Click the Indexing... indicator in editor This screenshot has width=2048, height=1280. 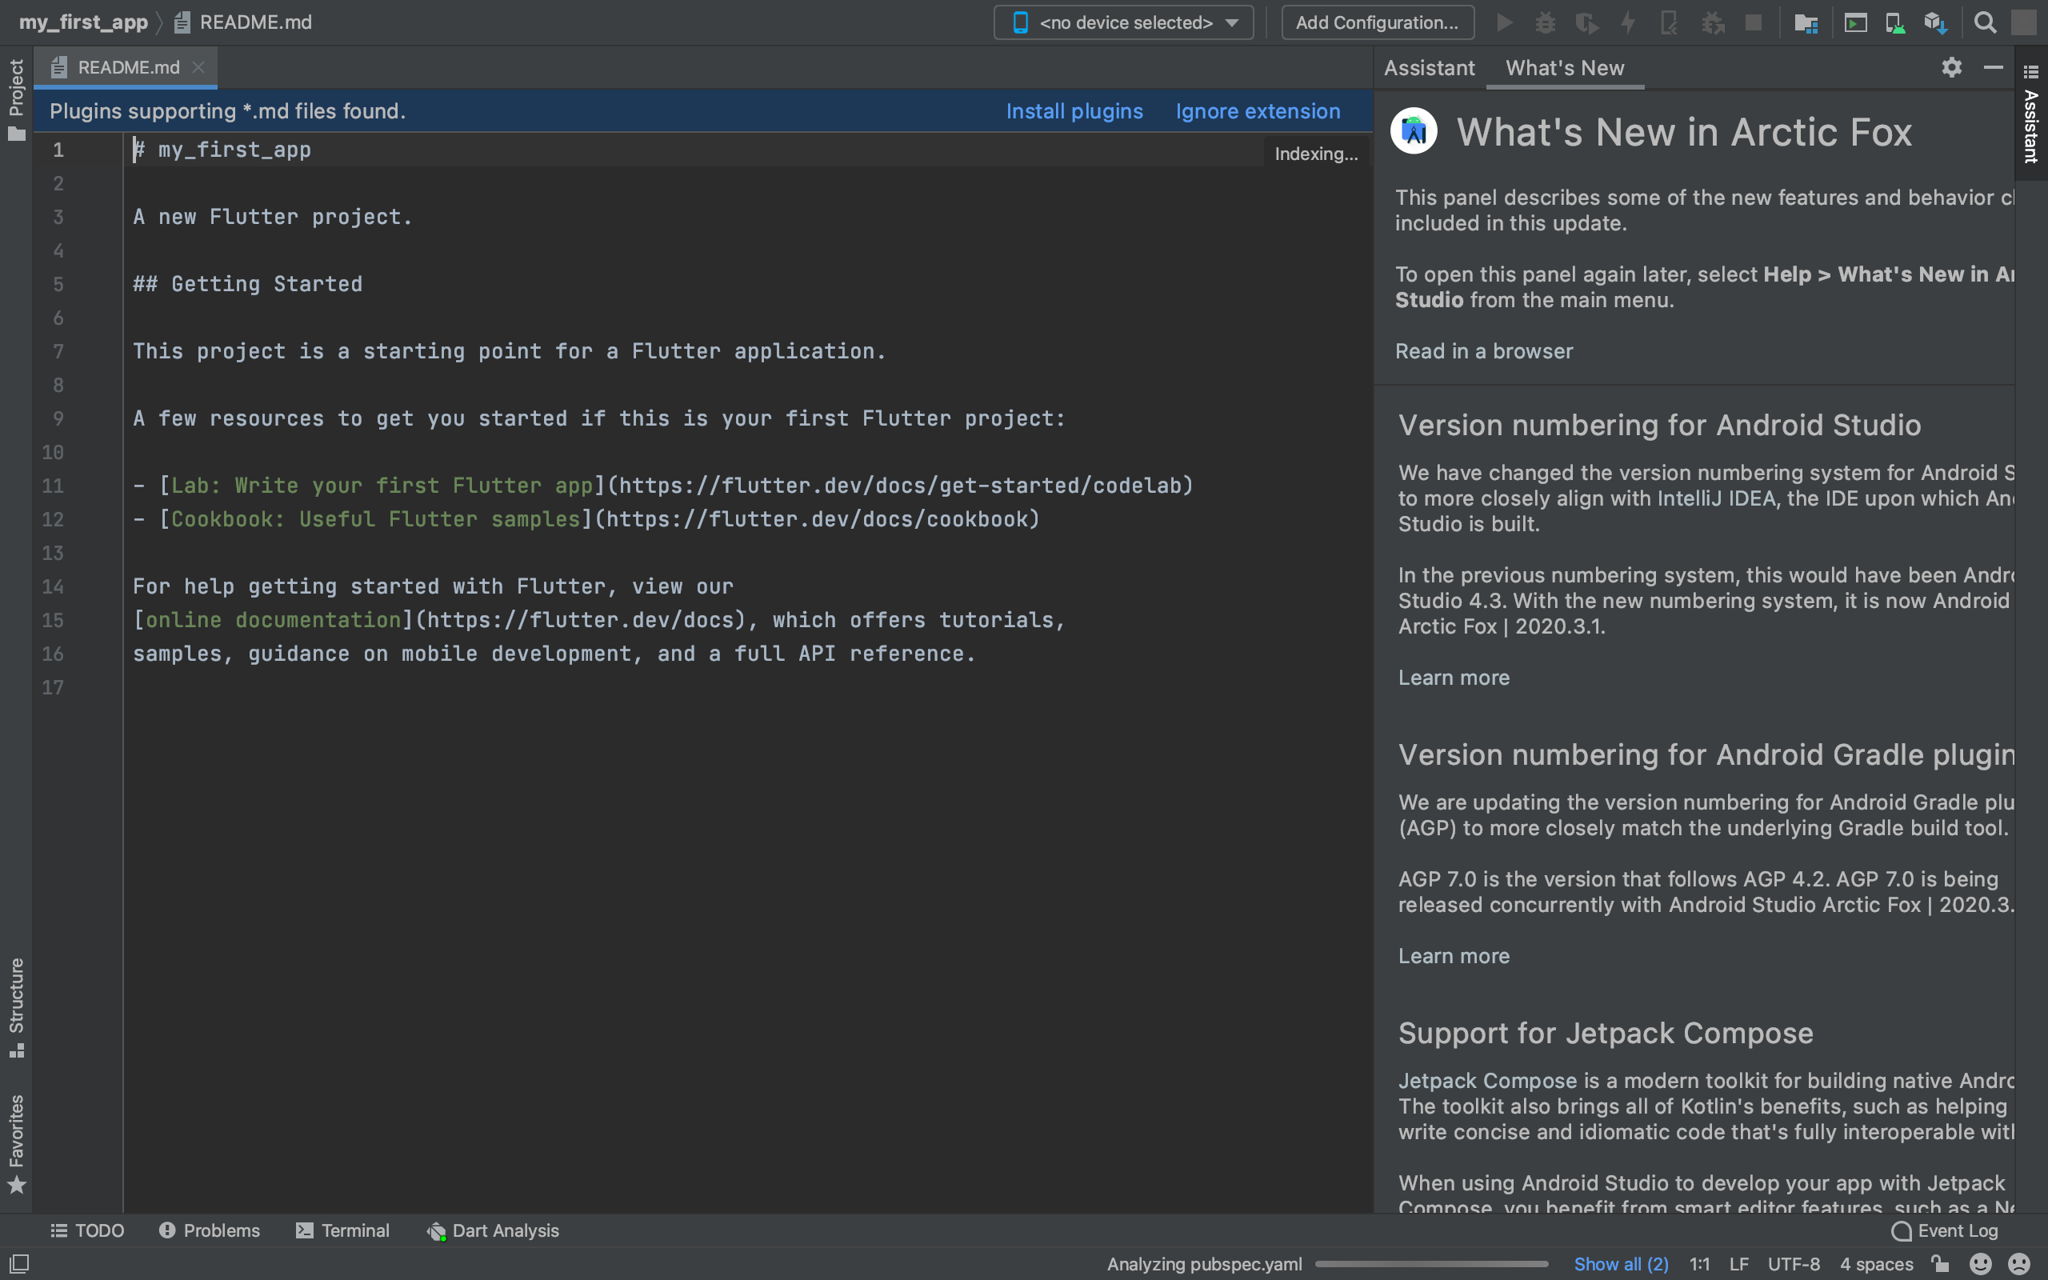pyautogui.click(x=1316, y=154)
